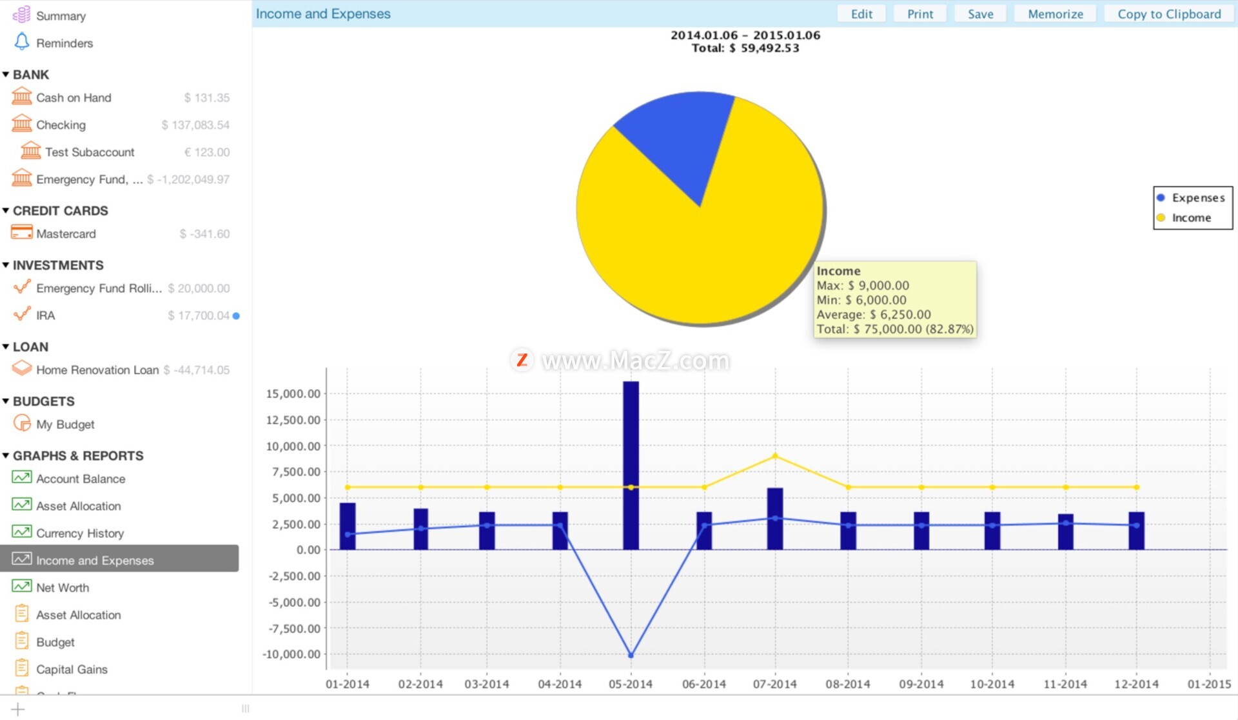Click the plus add button at bottom
This screenshot has height=720, width=1238.
click(18, 709)
